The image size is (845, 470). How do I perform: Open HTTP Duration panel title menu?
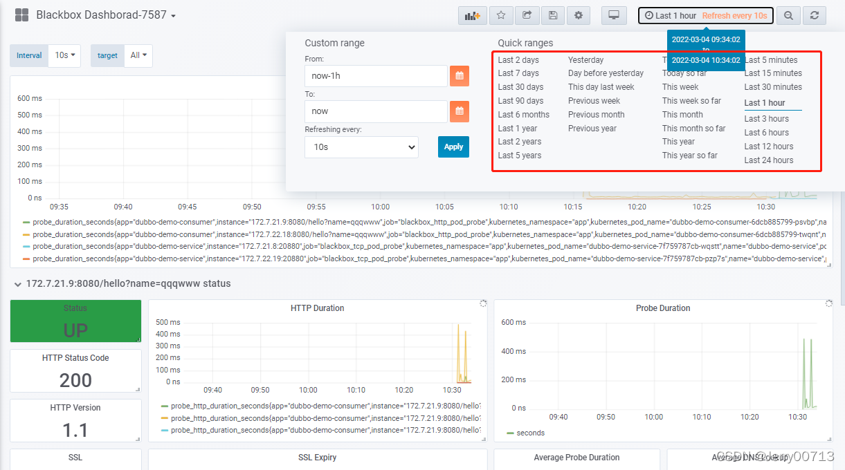(x=318, y=308)
